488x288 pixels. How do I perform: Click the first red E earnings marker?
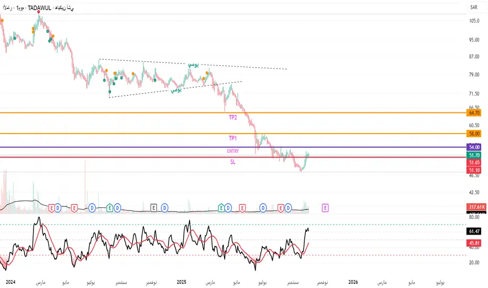pyautogui.click(x=52, y=208)
